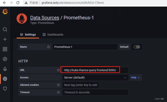This screenshot has width=167, height=102.
Task: Switch to the Dashboards tab
Action: click(53, 35)
